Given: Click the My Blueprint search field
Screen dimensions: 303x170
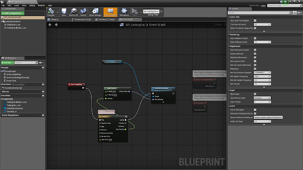Looking at the screenshot, I should pos(27,63).
